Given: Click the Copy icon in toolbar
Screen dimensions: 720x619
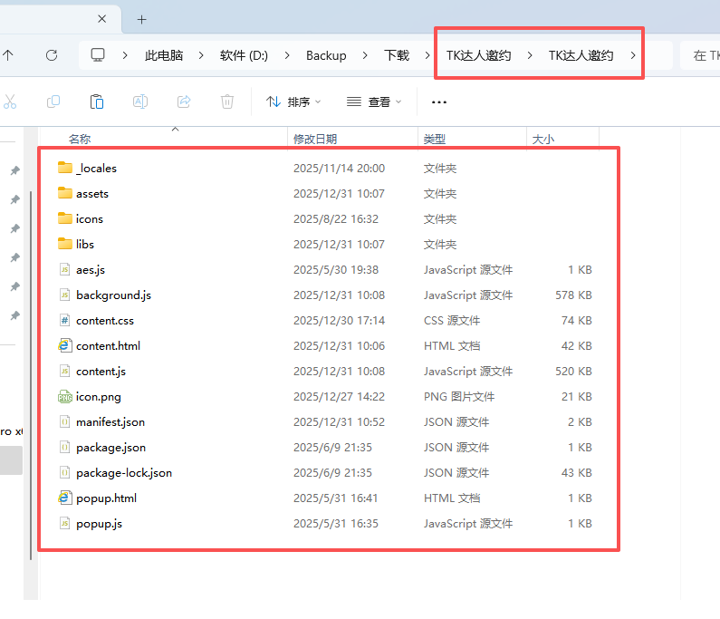Looking at the screenshot, I should [53, 102].
